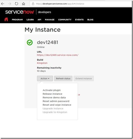Open the EVENTS menu
133x139 pixels.
(x=79, y=20)
